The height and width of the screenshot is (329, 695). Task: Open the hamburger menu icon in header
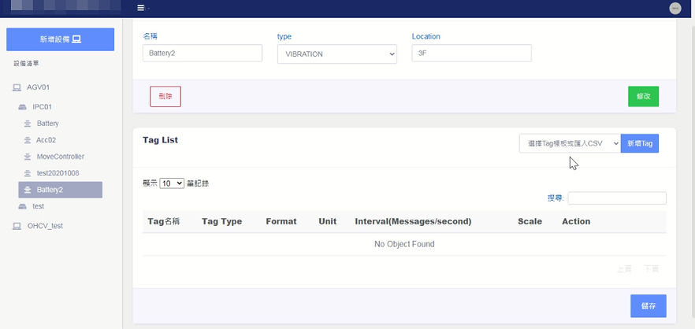click(x=140, y=8)
